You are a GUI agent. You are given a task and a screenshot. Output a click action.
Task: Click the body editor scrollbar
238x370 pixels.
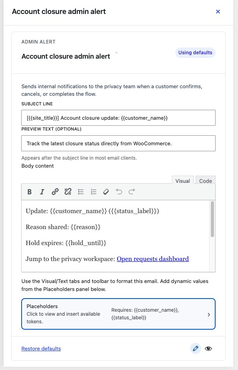pos(212,219)
